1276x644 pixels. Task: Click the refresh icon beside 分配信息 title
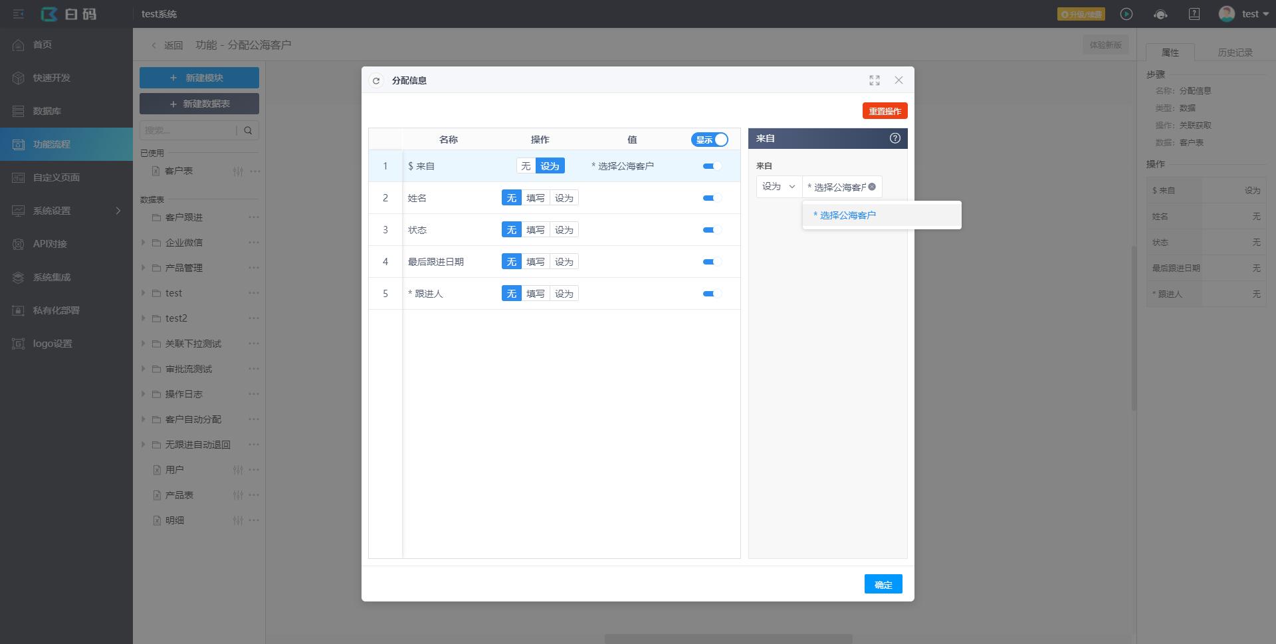(x=376, y=80)
